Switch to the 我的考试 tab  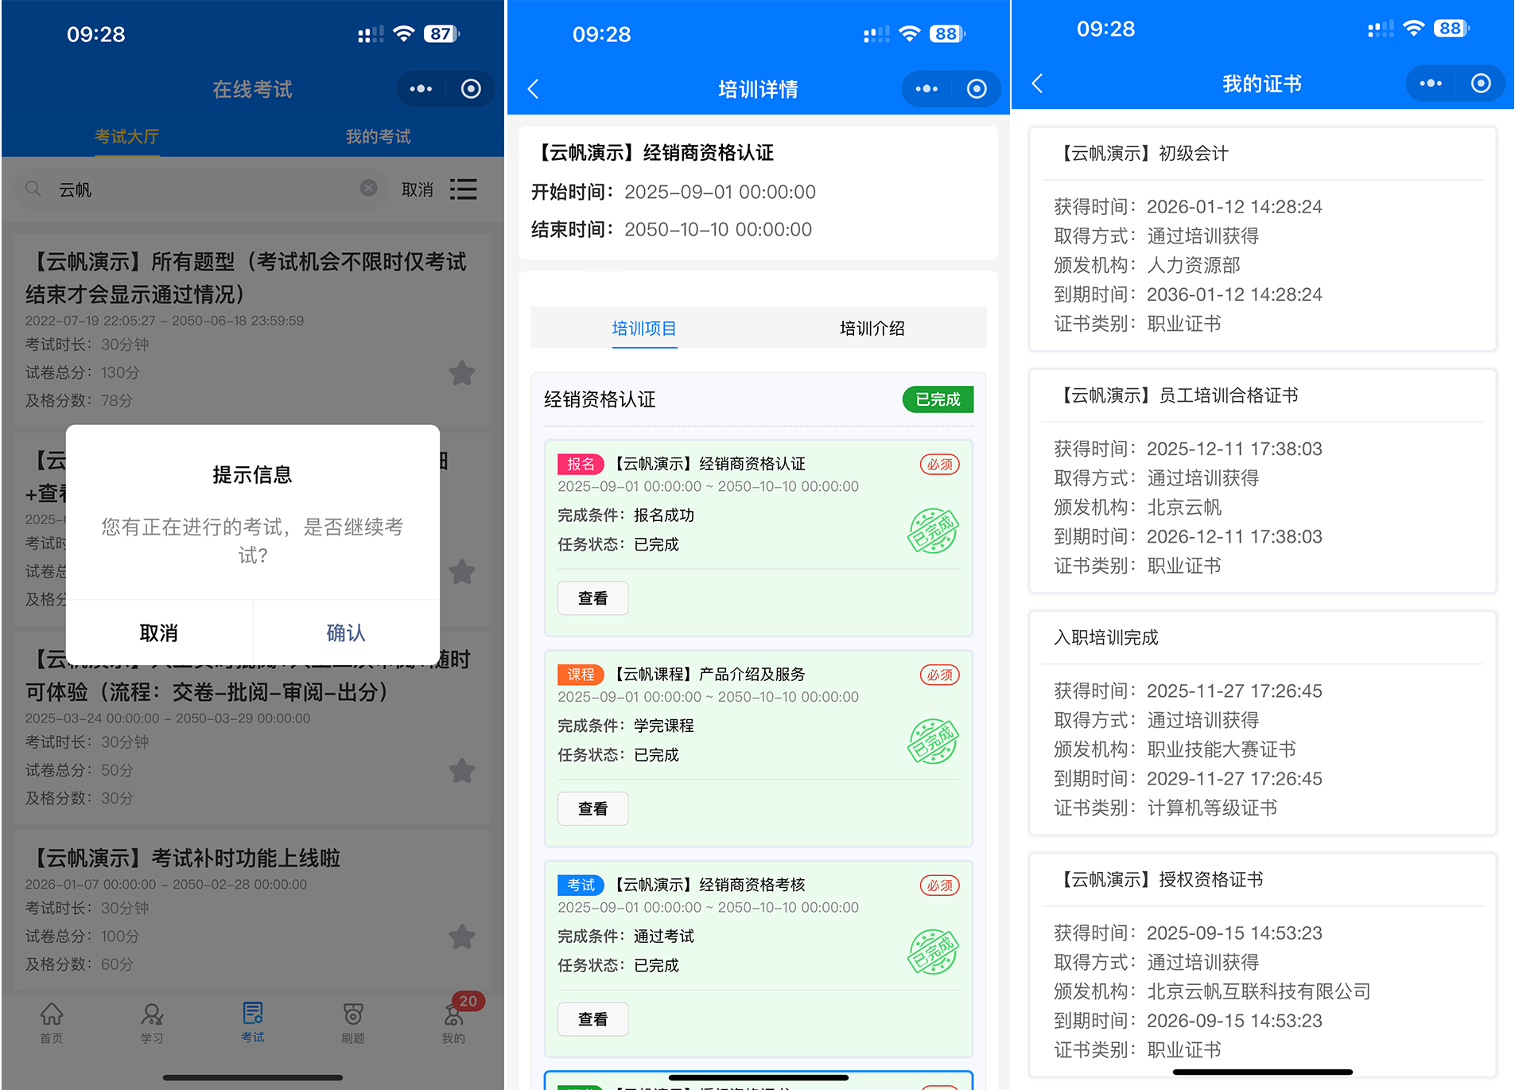tap(377, 136)
